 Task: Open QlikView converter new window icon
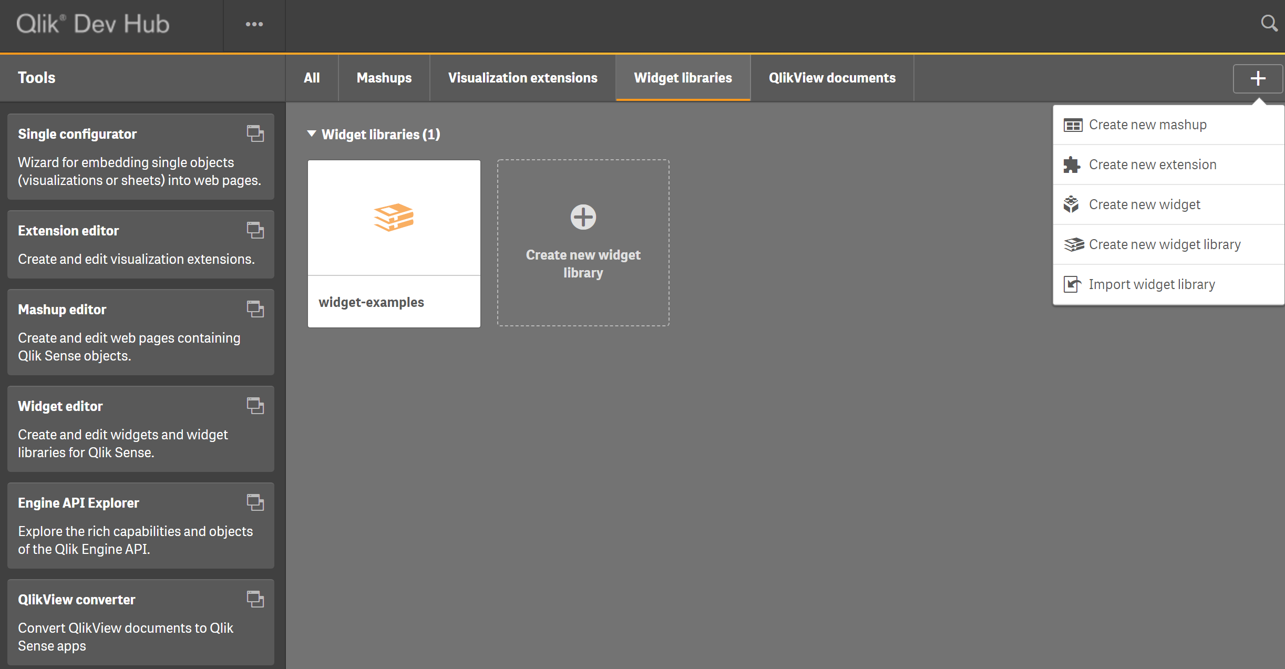pyautogui.click(x=255, y=599)
